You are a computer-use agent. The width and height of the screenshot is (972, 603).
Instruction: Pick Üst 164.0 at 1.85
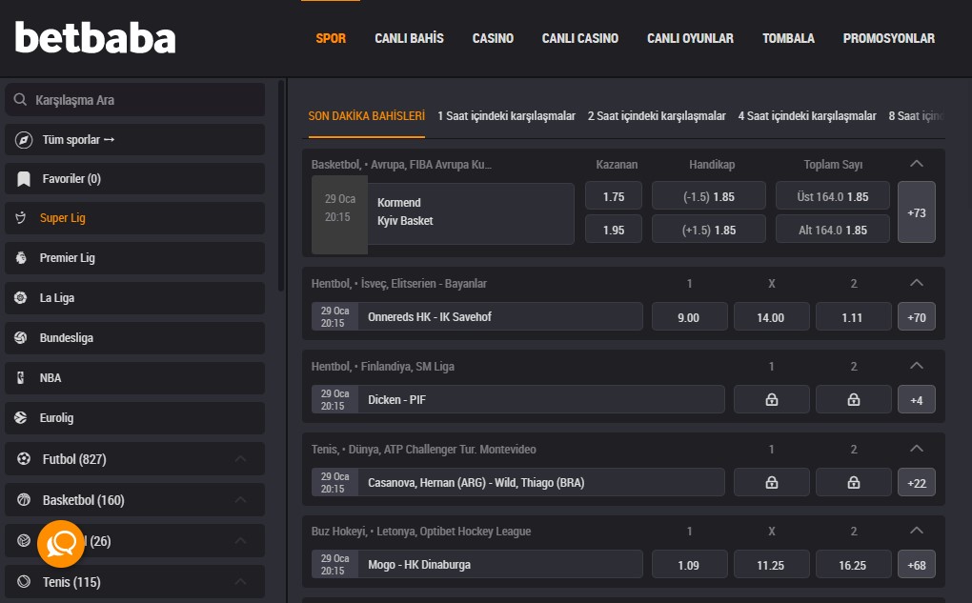coord(833,196)
